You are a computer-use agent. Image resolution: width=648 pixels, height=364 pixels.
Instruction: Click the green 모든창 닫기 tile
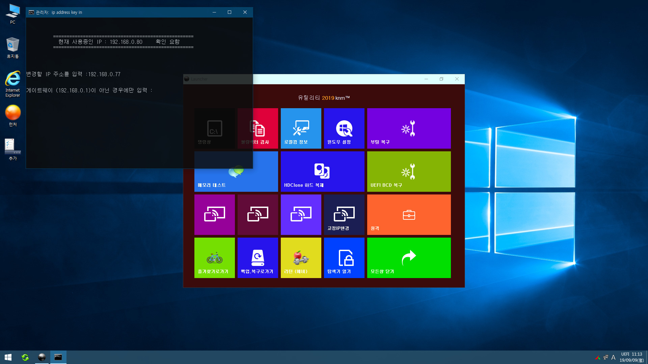coord(409,258)
